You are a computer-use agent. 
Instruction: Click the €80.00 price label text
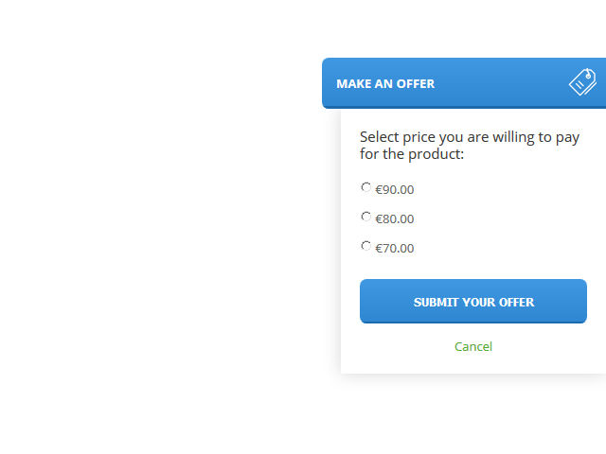click(x=395, y=218)
